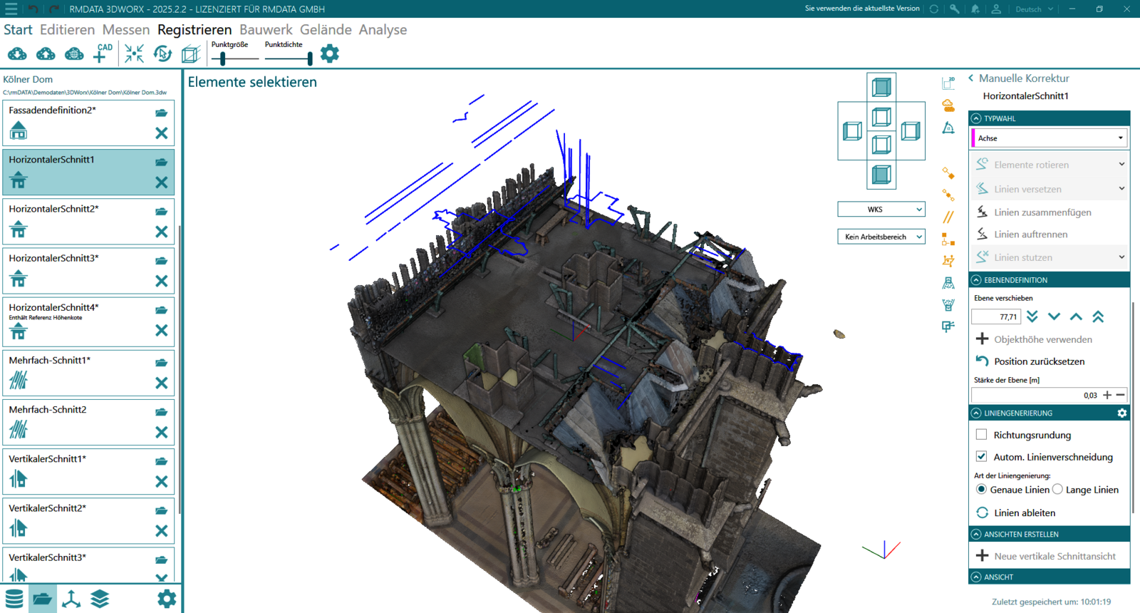Select the Lange Linien radio button
The height and width of the screenshot is (613, 1140).
click(x=1058, y=490)
